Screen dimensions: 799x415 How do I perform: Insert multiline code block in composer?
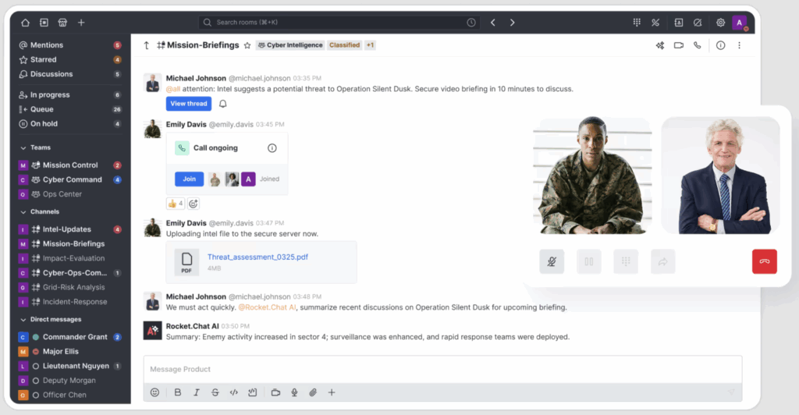(x=252, y=392)
